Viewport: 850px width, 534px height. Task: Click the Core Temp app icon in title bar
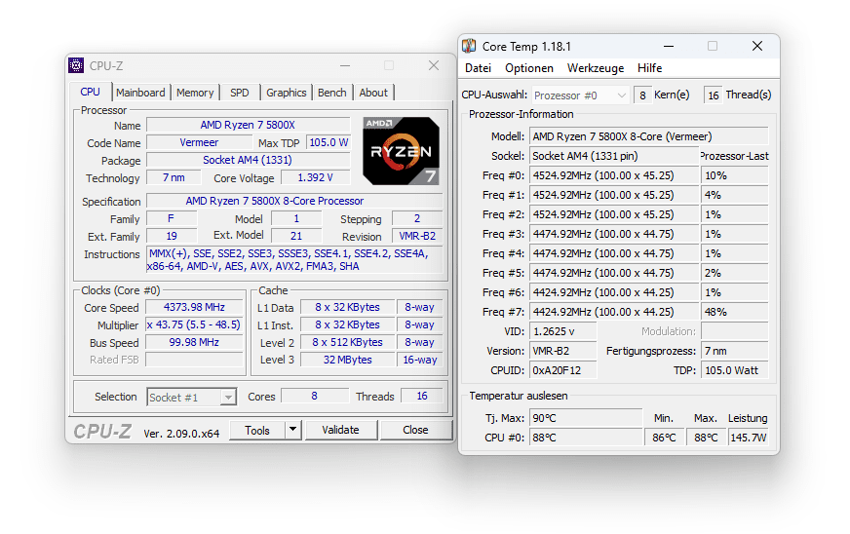[x=469, y=46]
